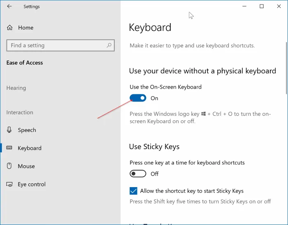
Task: Close the Settings window
Action: 279,6
